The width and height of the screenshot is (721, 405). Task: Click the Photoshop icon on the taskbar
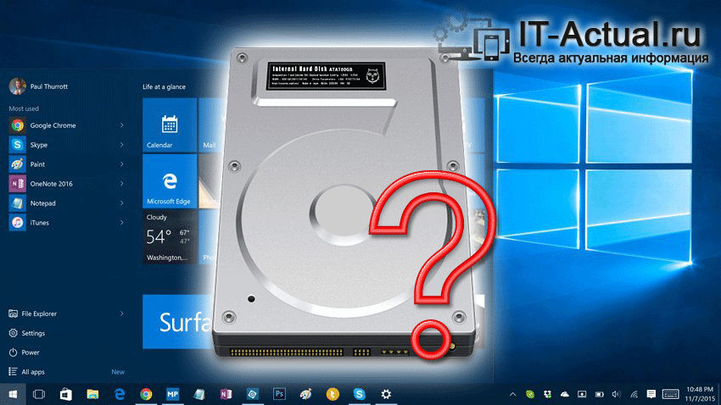278,394
